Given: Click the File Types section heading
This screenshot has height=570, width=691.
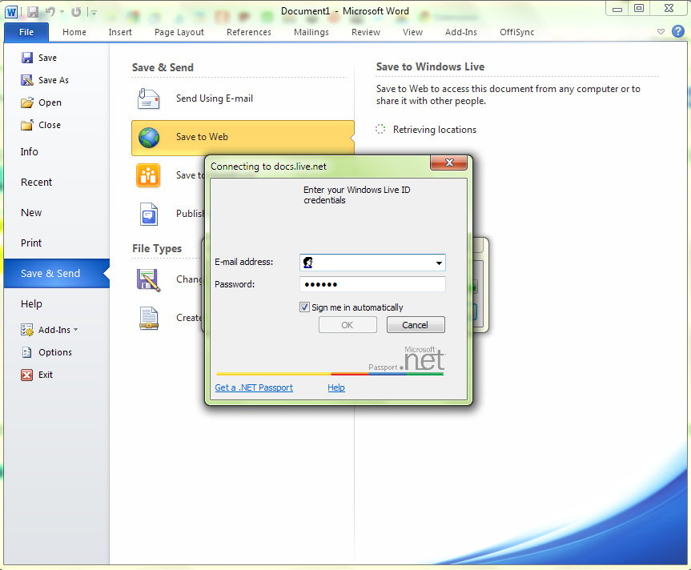Looking at the screenshot, I should (x=157, y=249).
